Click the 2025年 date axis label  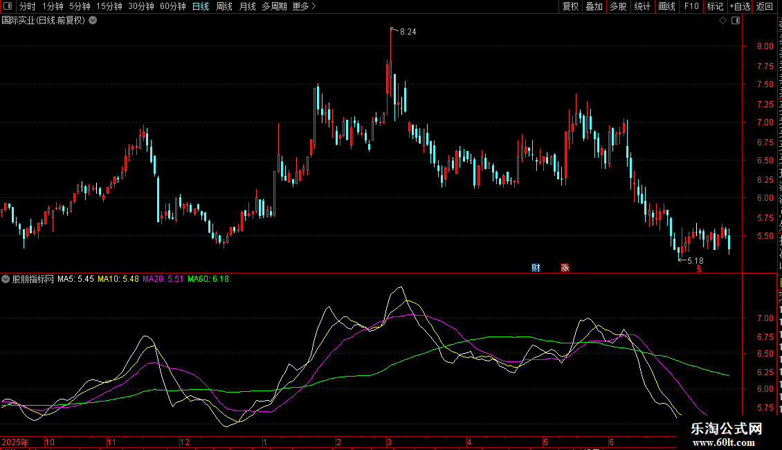pyautogui.click(x=15, y=442)
